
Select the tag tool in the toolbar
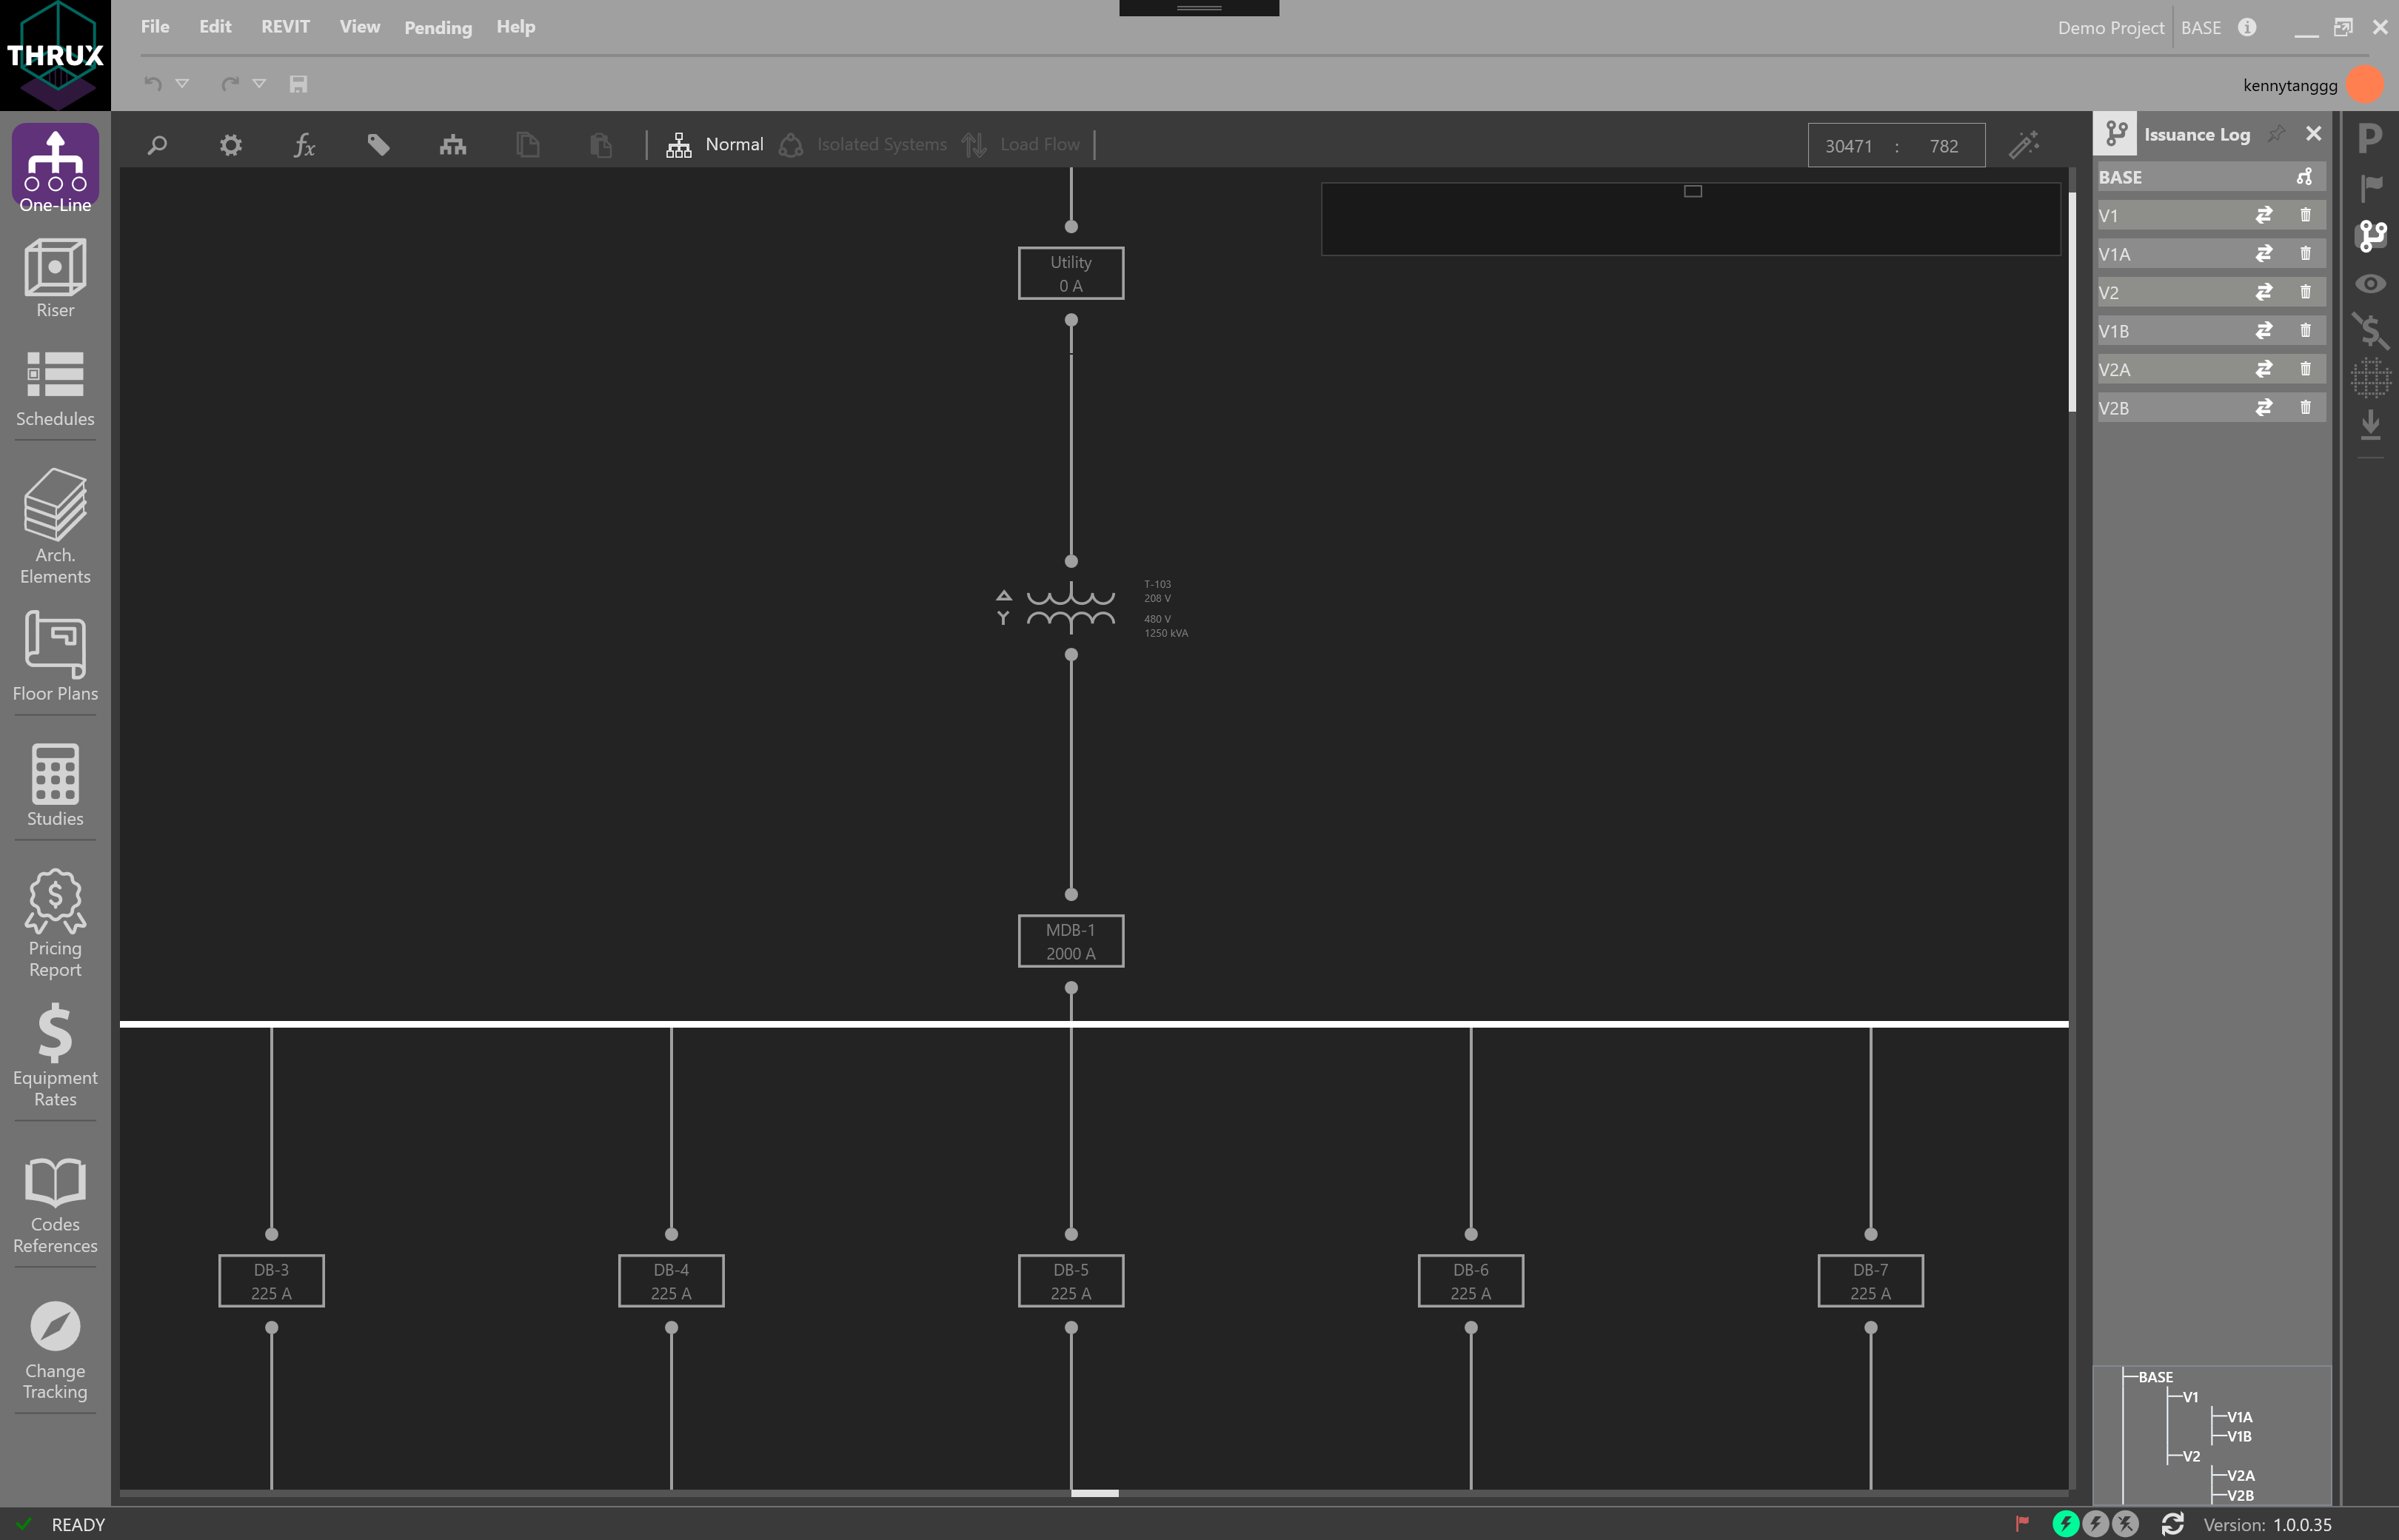379,144
